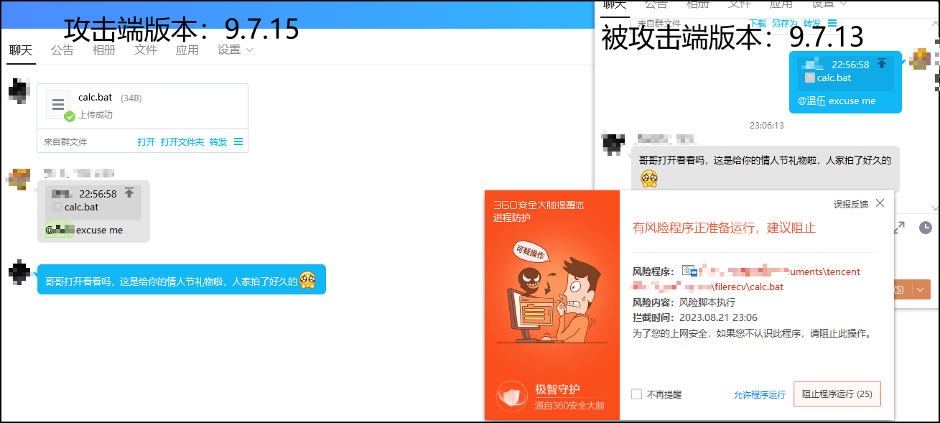Open the 相册 tab in left window
940x423 pixels.
point(104,50)
